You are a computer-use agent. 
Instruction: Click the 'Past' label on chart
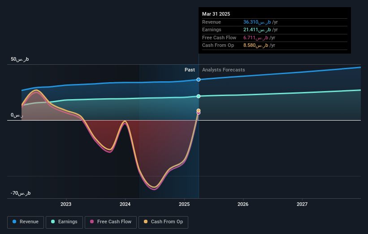point(190,70)
